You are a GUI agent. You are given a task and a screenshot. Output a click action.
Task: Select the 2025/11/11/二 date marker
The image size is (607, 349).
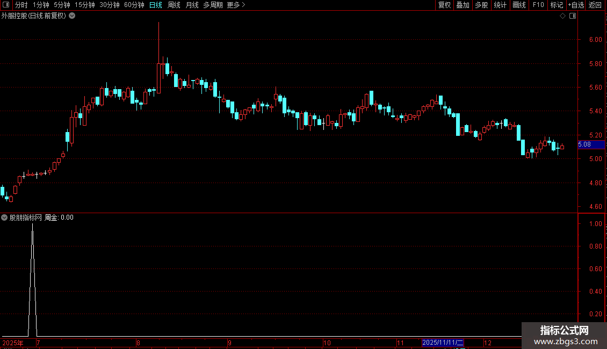[x=443, y=343]
